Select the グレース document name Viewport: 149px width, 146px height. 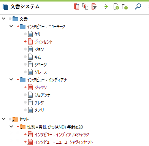tap(41, 72)
